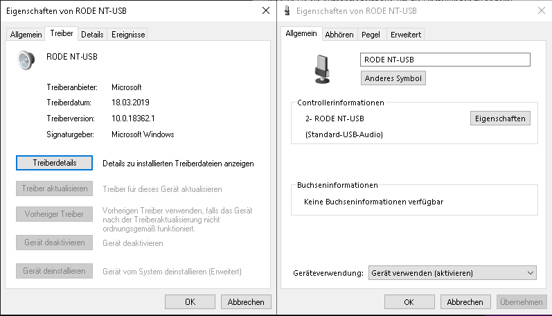Screen dimensions: 552x316
Task: Open the Details tab
Action: click(92, 35)
